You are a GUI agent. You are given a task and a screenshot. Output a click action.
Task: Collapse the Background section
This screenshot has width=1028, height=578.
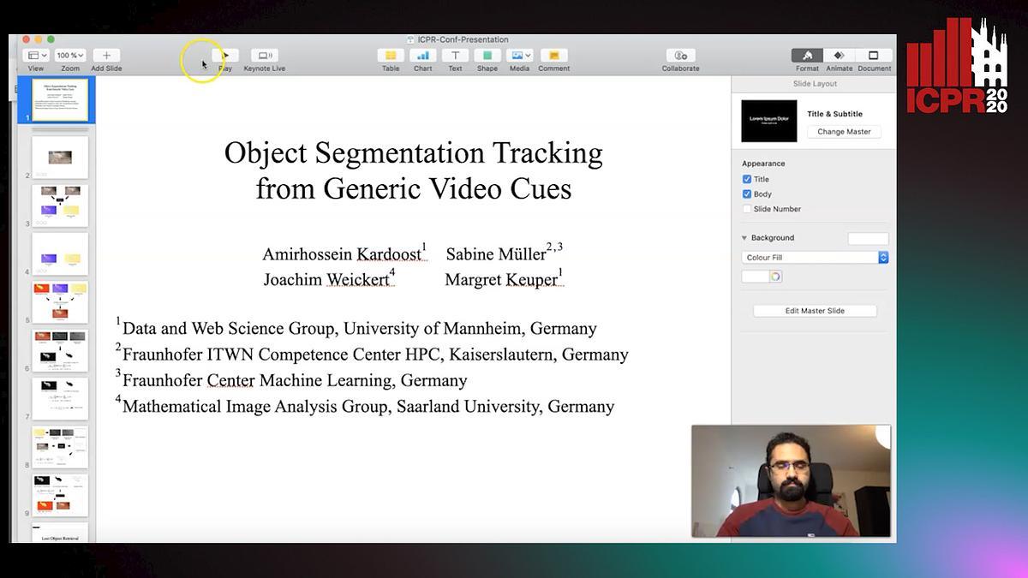click(x=745, y=238)
